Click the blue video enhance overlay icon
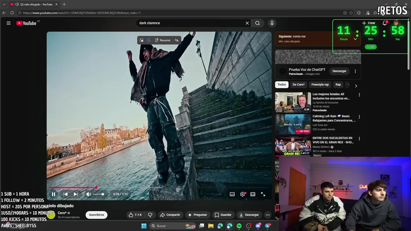The image size is (411, 231). (149, 40)
